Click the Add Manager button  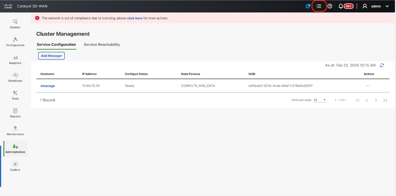(51, 56)
